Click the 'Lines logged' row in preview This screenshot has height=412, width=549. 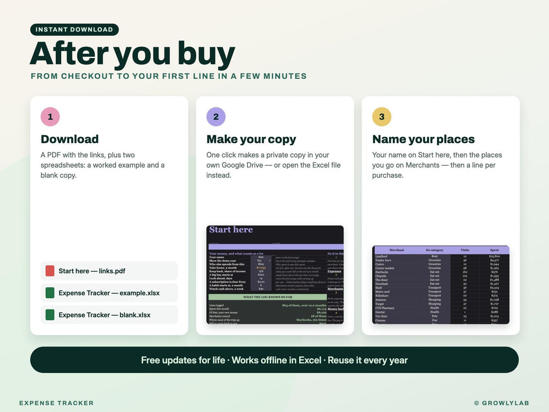coord(268,305)
